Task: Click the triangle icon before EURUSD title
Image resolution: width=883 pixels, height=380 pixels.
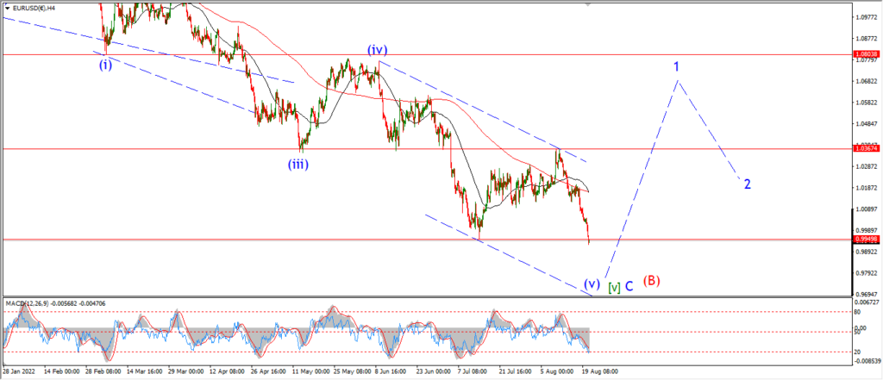Action: coord(7,9)
